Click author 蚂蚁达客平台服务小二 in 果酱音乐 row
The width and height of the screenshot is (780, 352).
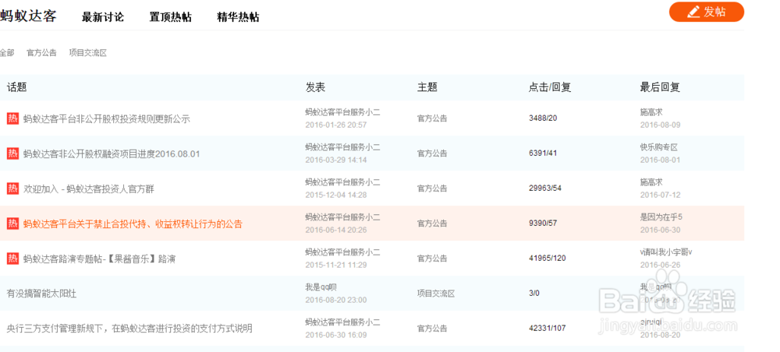(342, 252)
